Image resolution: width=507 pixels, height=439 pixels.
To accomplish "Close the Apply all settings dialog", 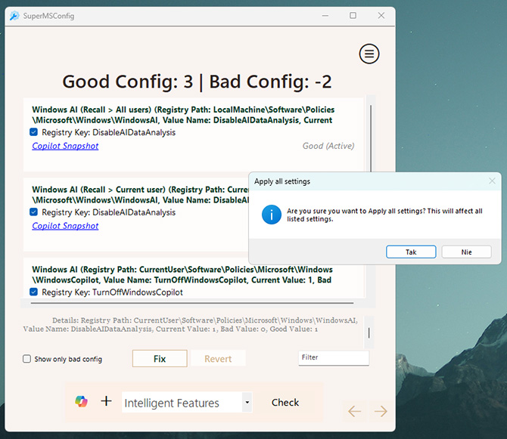I will (x=492, y=181).
